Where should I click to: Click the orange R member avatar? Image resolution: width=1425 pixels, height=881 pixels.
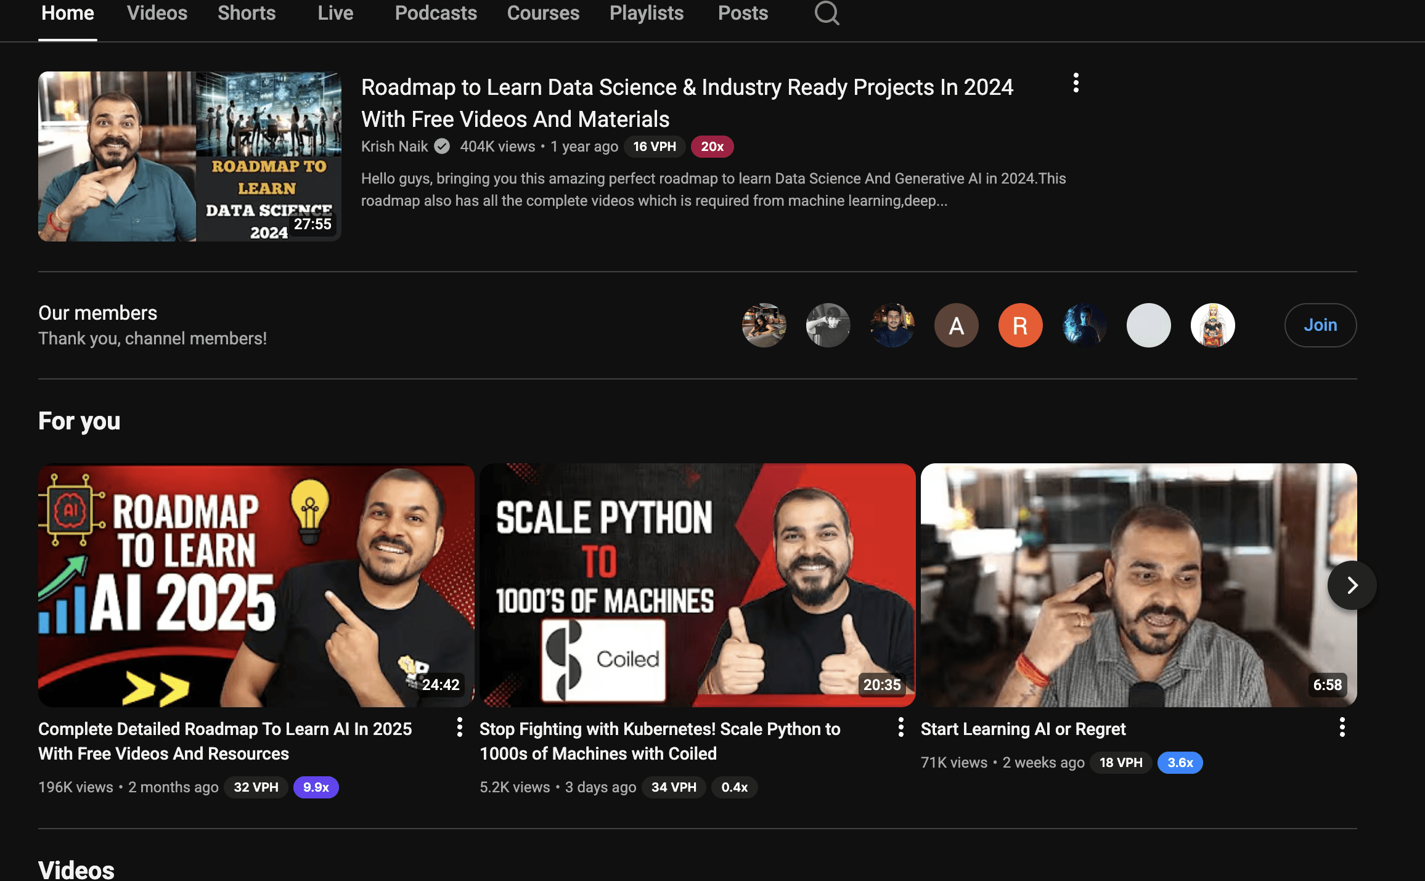[1020, 325]
